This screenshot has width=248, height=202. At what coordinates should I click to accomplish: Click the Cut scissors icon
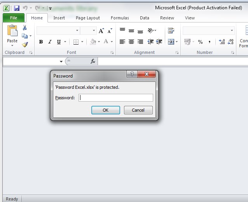point(24,28)
